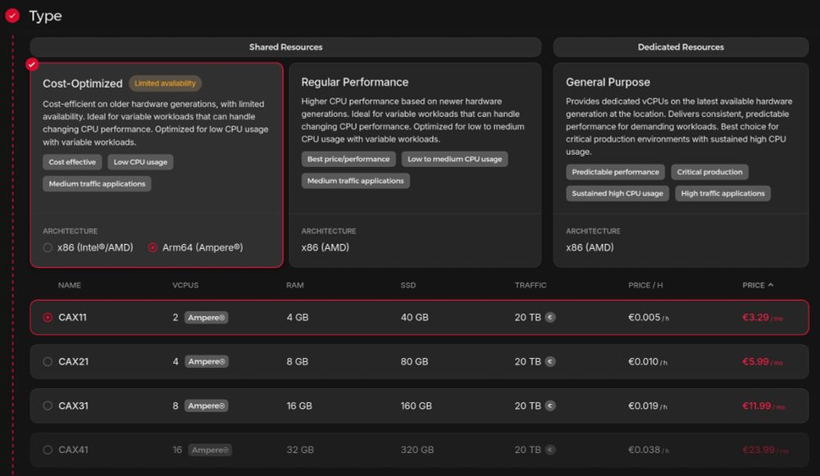Click the checkmark badge on Cost-Optimized card
The image size is (820, 476).
tap(32, 64)
